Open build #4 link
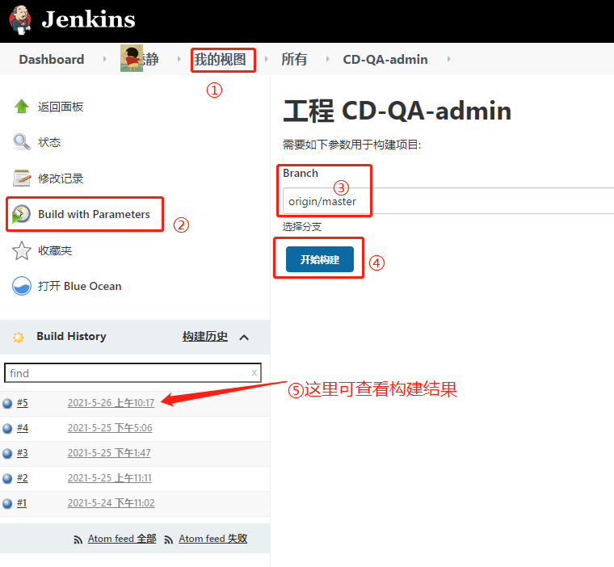 pos(23,428)
